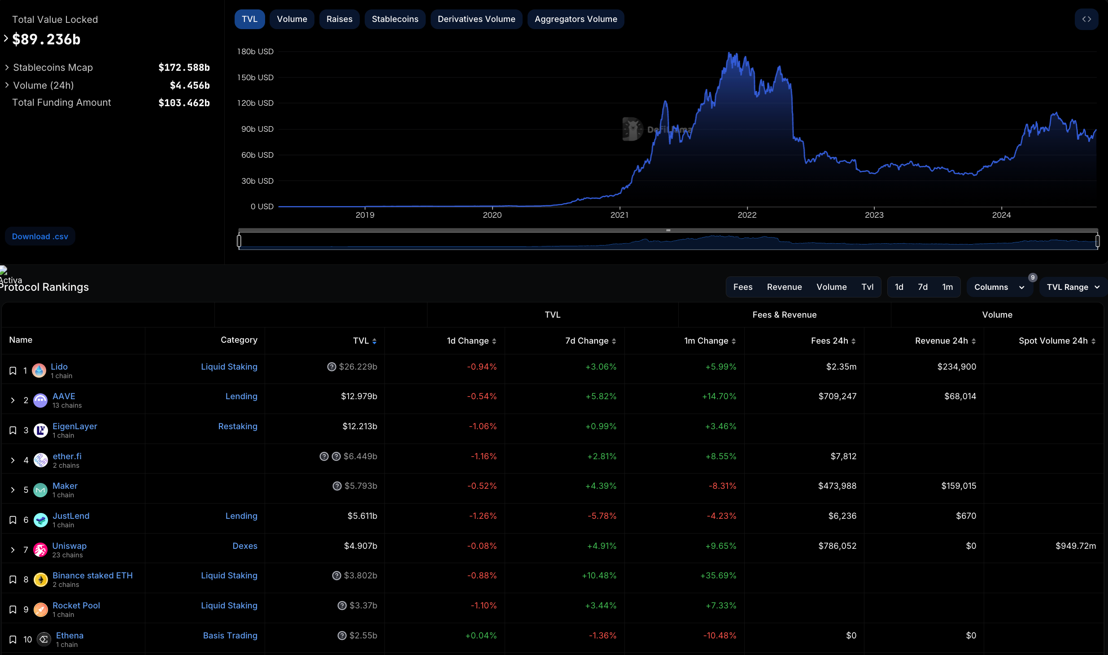Image resolution: width=1108 pixels, height=655 pixels.
Task: Select the Derivatives Volume chart tab
Action: [476, 19]
